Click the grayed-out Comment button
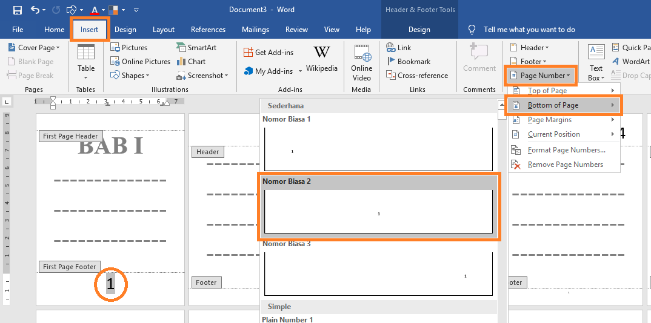The height and width of the screenshot is (323, 651). [479, 59]
